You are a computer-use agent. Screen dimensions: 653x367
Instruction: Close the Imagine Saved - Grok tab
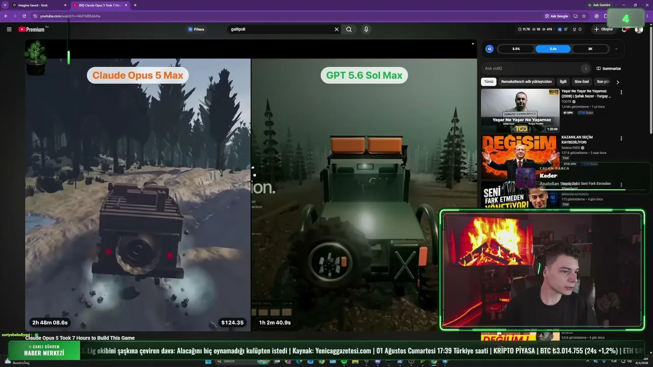coord(65,5)
